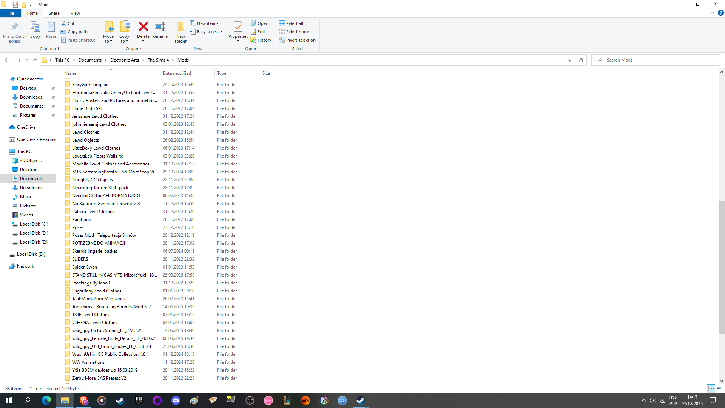725x408 pixels.
Task: Click the Cut scissors button
Action: pos(68,23)
